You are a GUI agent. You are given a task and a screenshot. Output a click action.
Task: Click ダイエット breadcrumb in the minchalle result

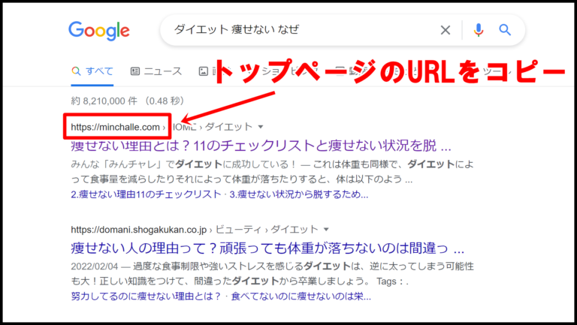[x=228, y=127]
